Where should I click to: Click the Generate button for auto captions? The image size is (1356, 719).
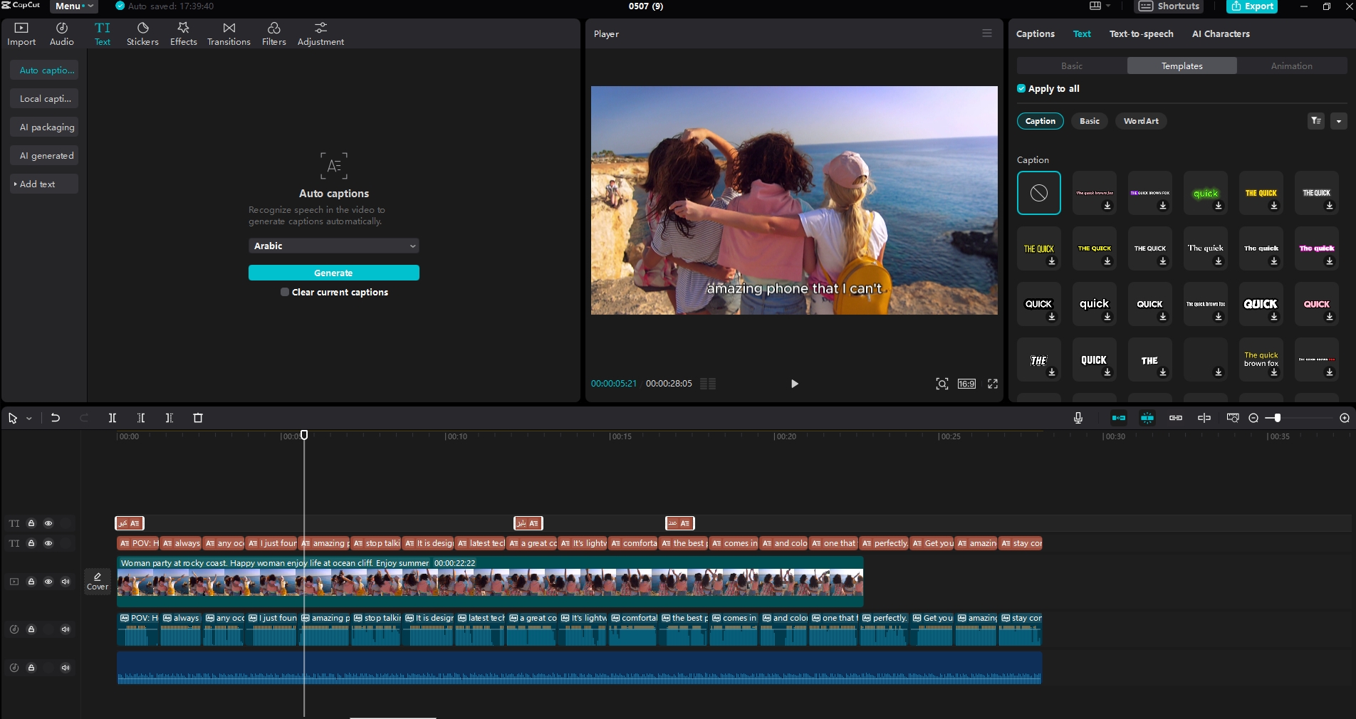(333, 273)
